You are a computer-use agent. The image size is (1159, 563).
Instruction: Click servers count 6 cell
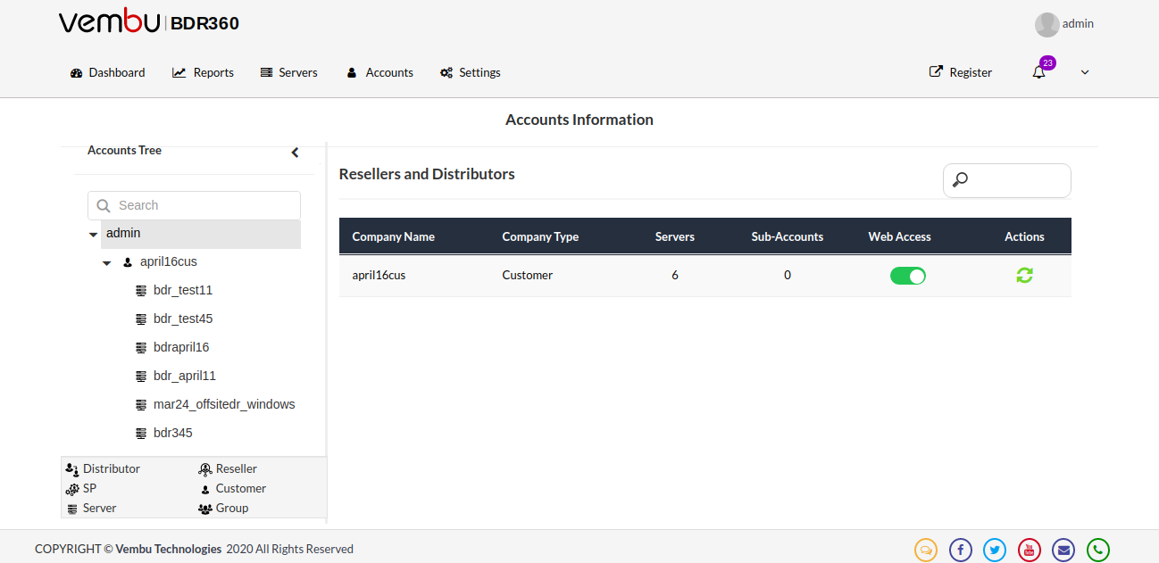(x=675, y=275)
